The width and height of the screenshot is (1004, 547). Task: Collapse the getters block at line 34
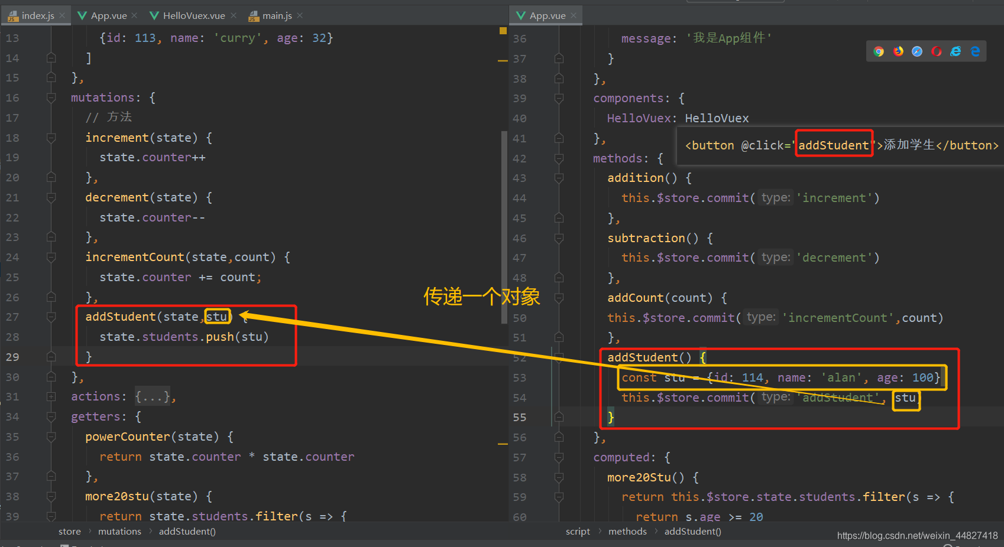[x=51, y=416]
